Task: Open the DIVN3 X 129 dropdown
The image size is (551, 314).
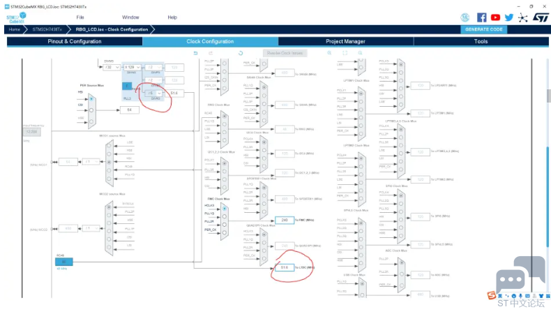Action: (132, 67)
